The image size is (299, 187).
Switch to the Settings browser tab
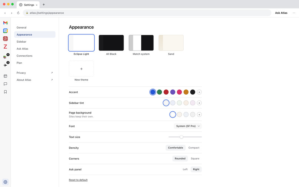28,5
